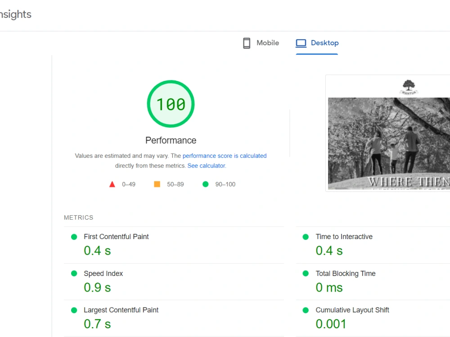Click the 'First Contentful Paint' metric label

(x=116, y=237)
